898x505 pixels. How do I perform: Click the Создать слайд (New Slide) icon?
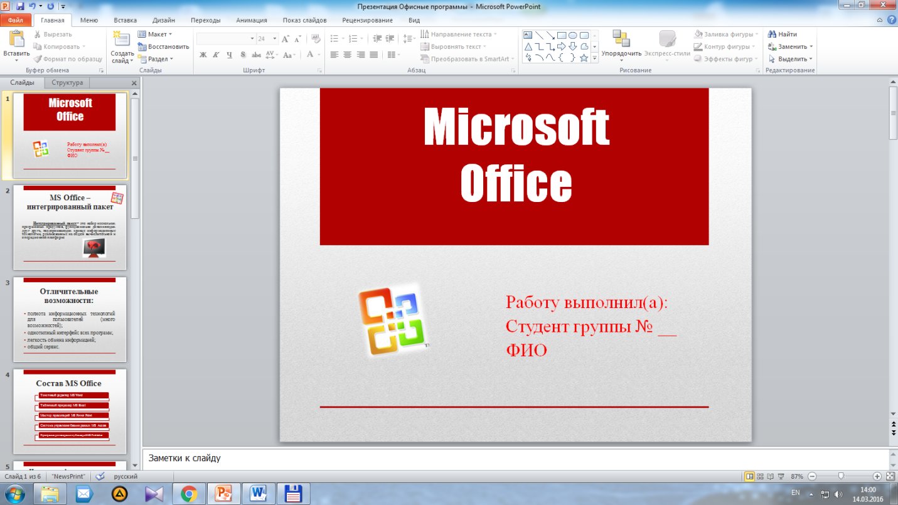coord(122,39)
